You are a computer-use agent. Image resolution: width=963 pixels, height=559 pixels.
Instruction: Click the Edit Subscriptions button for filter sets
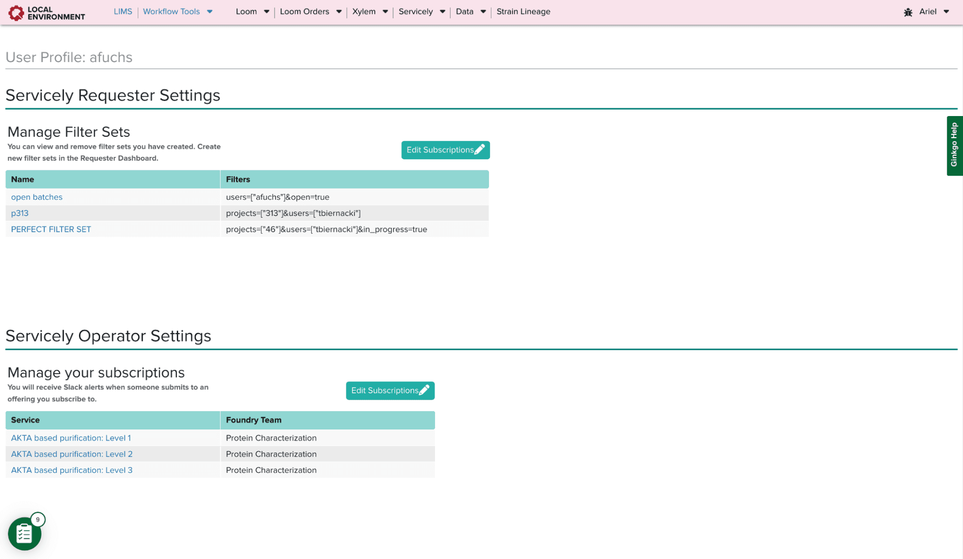[x=445, y=150]
